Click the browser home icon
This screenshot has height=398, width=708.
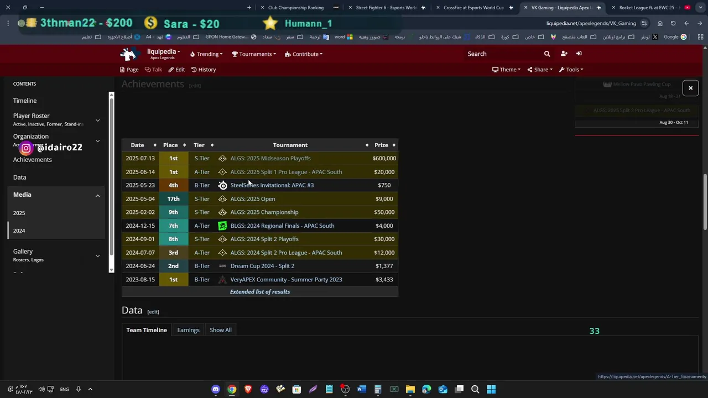pos(660,23)
